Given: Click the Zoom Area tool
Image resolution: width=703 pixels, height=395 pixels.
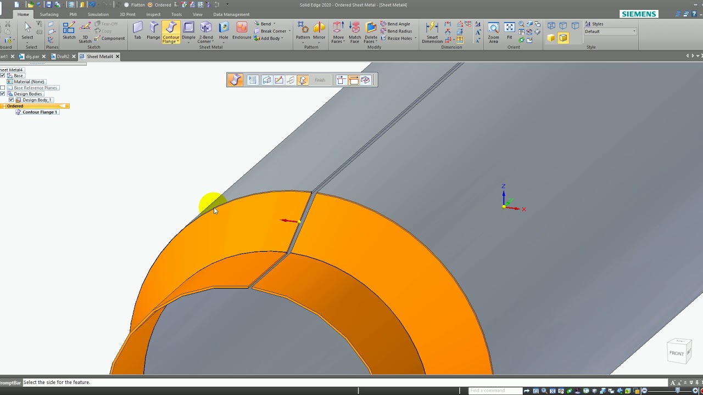Looking at the screenshot, I should pos(493,32).
